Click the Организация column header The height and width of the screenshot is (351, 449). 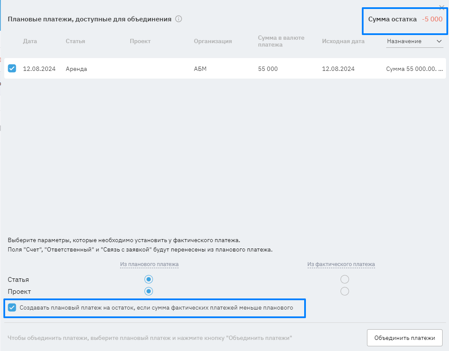pyautogui.click(x=213, y=41)
